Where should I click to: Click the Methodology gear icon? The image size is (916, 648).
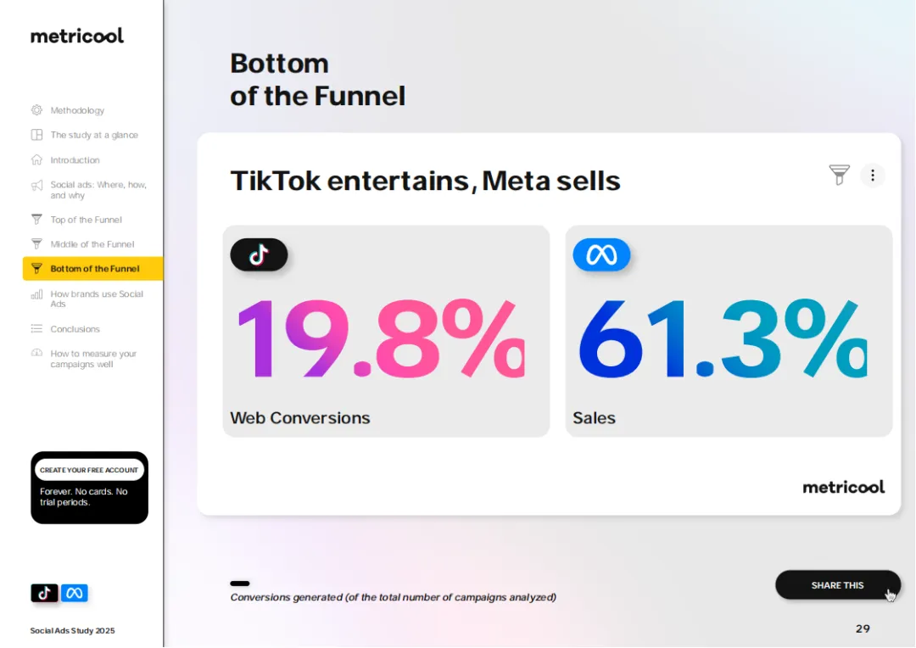pyautogui.click(x=36, y=110)
